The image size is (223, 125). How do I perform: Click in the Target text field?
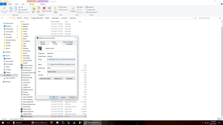61,59
